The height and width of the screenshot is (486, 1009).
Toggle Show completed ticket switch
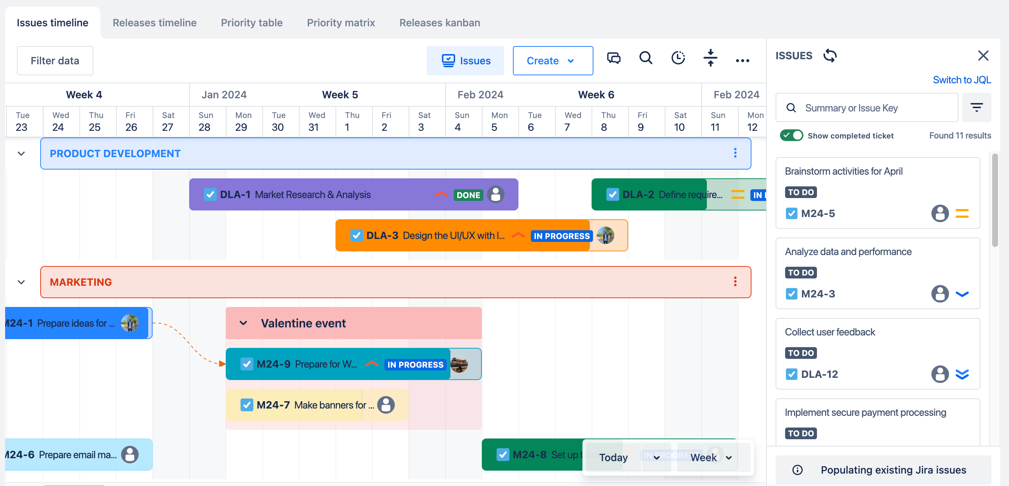[791, 136]
